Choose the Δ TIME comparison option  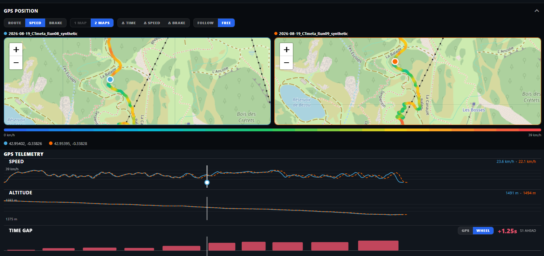coord(129,23)
